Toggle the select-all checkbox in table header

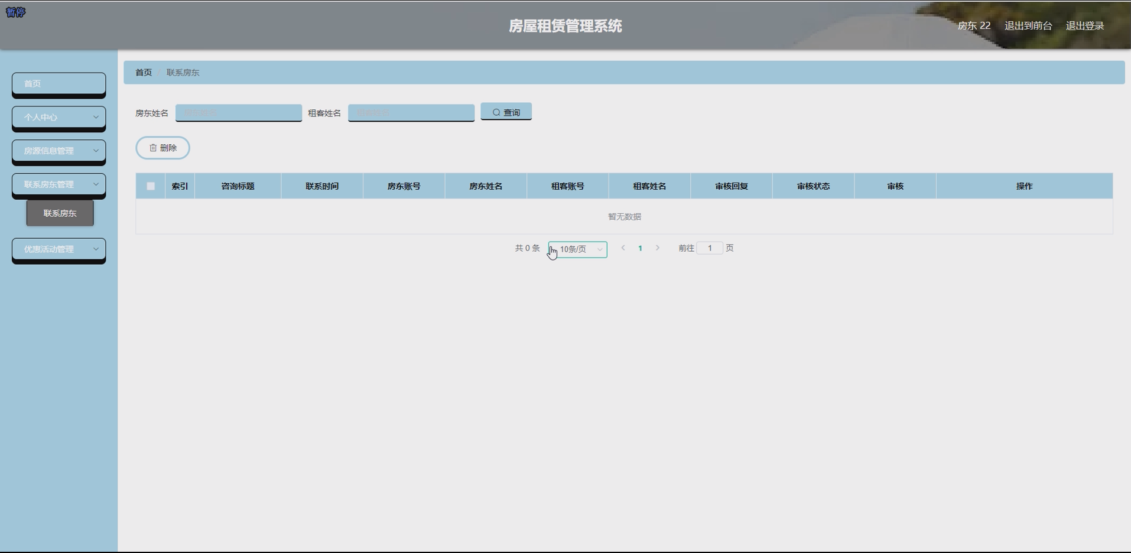(x=151, y=186)
